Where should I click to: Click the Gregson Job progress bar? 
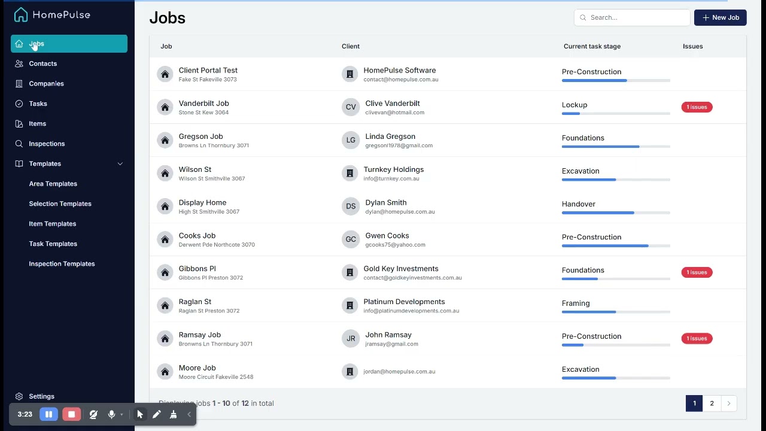pyautogui.click(x=615, y=147)
